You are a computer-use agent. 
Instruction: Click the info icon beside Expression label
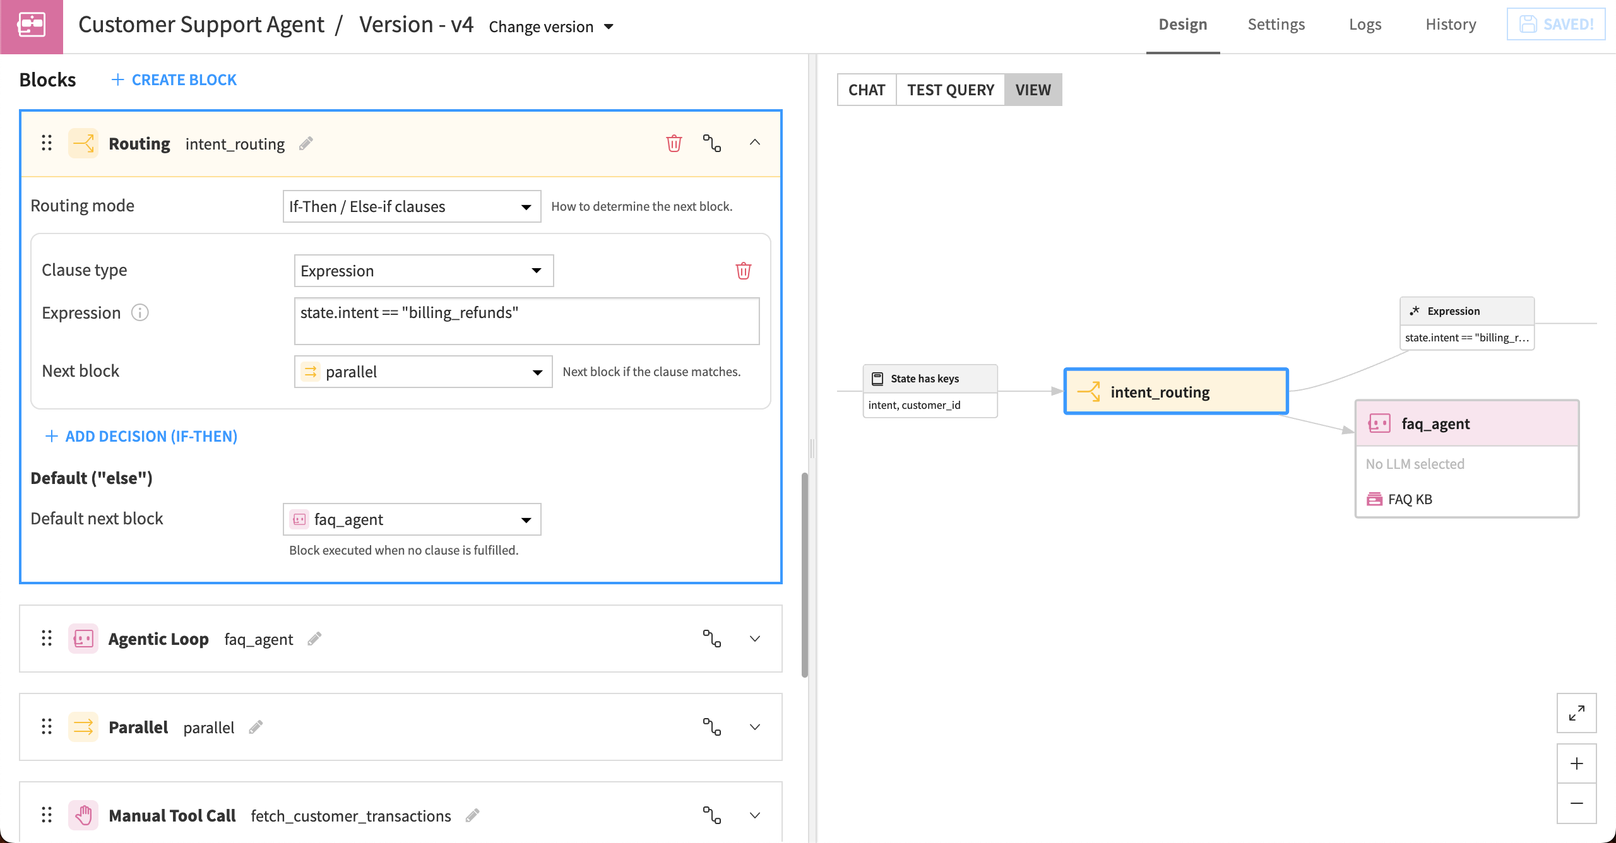pos(140,312)
